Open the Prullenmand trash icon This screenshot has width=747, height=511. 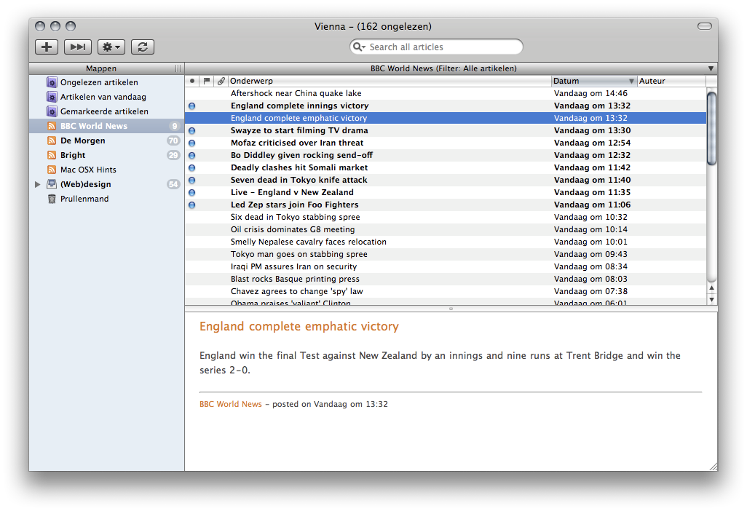52,199
